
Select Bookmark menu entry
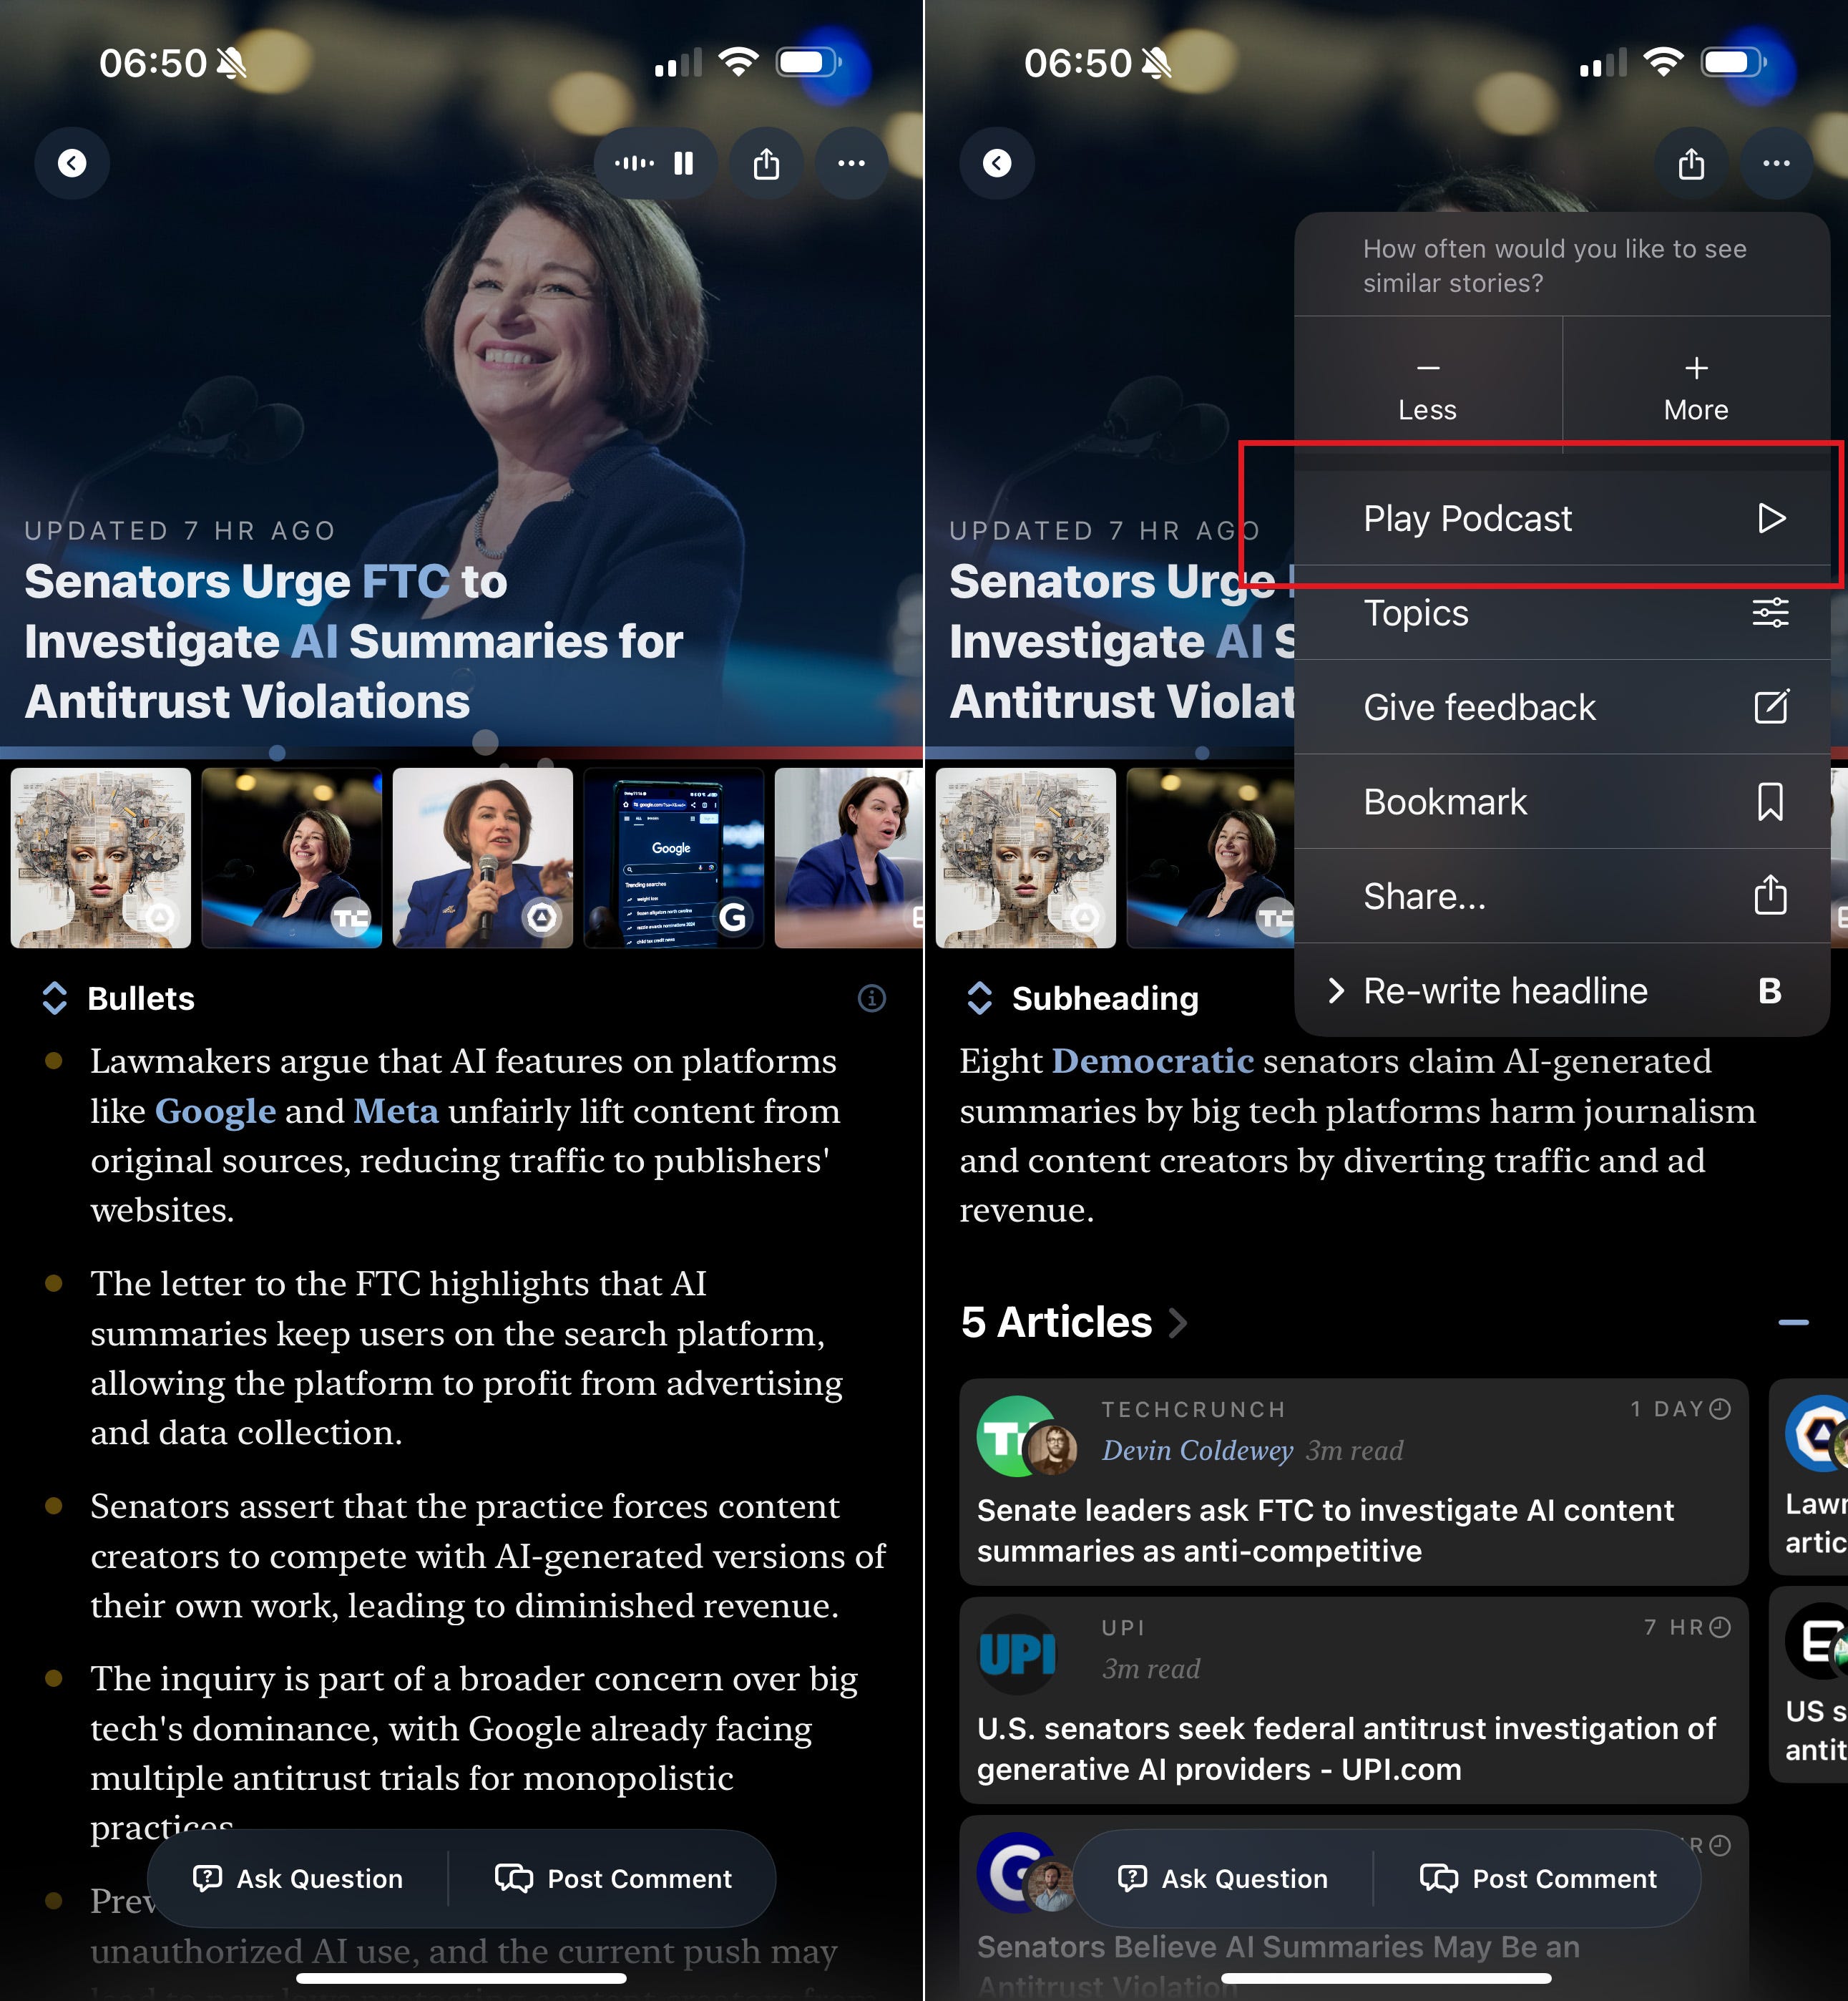coord(1562,802)
